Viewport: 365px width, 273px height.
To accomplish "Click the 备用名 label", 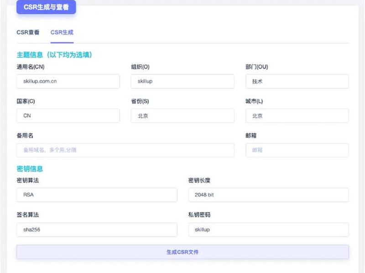I will click(x=25, y=136).
